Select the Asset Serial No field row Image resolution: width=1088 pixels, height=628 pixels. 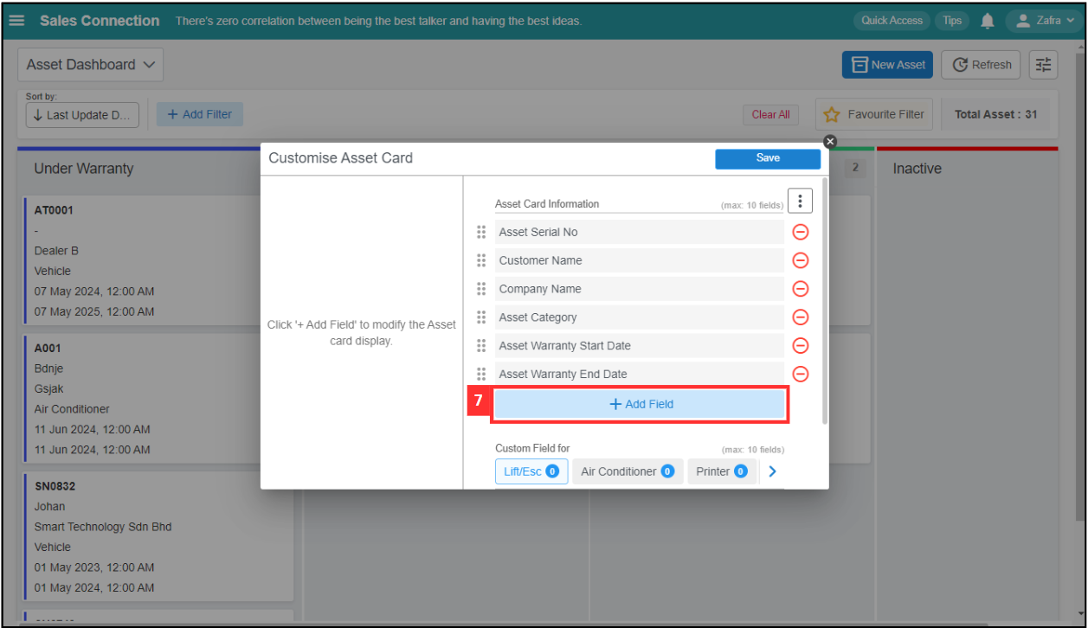639,232
